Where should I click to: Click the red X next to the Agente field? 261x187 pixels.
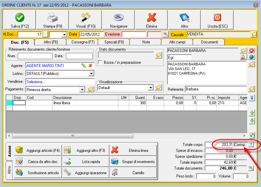coord(90,65)
